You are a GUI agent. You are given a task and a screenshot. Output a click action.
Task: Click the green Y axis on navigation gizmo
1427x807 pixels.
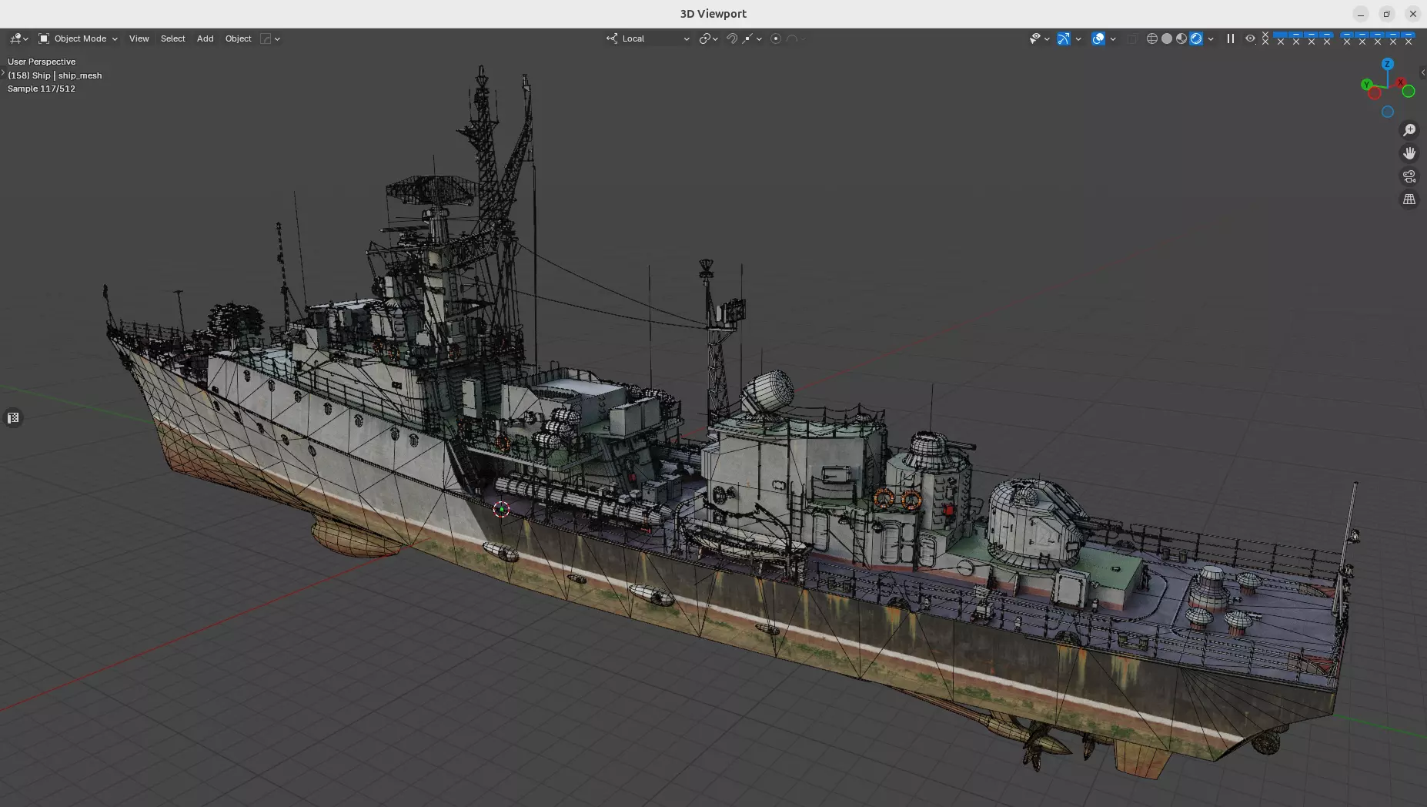(x=1366, y=85)
